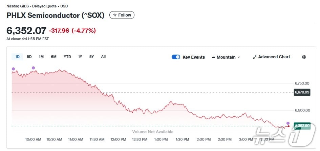This screenshot has height=151, width=320.
Task: Click the green current price label
Action: point(302,126)
